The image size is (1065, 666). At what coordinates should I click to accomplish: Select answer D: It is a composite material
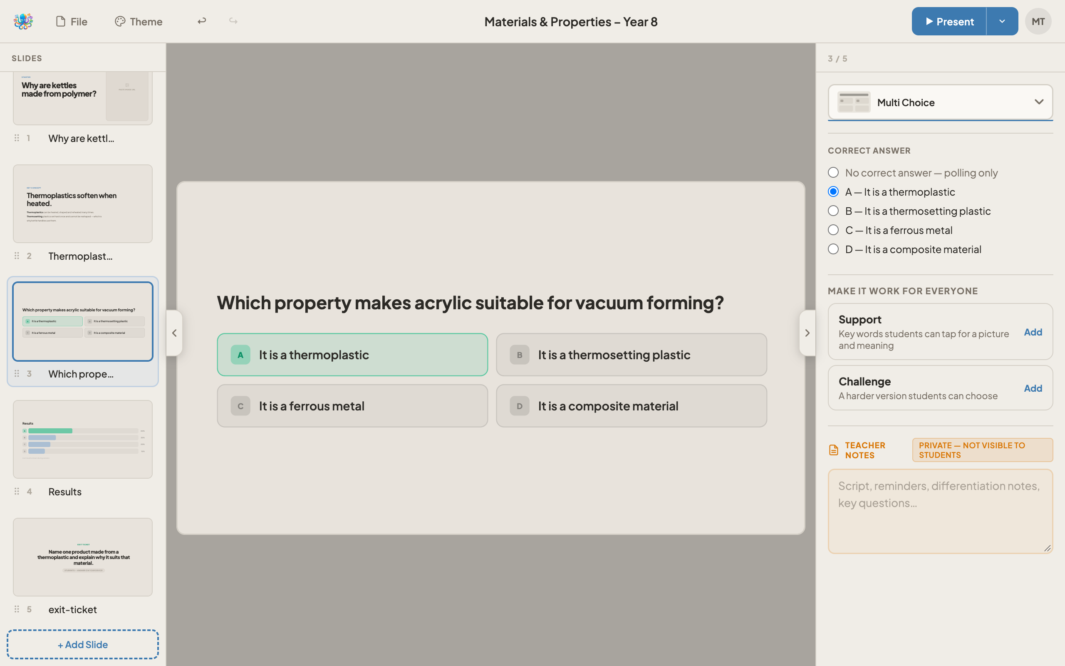click(632, 406)
